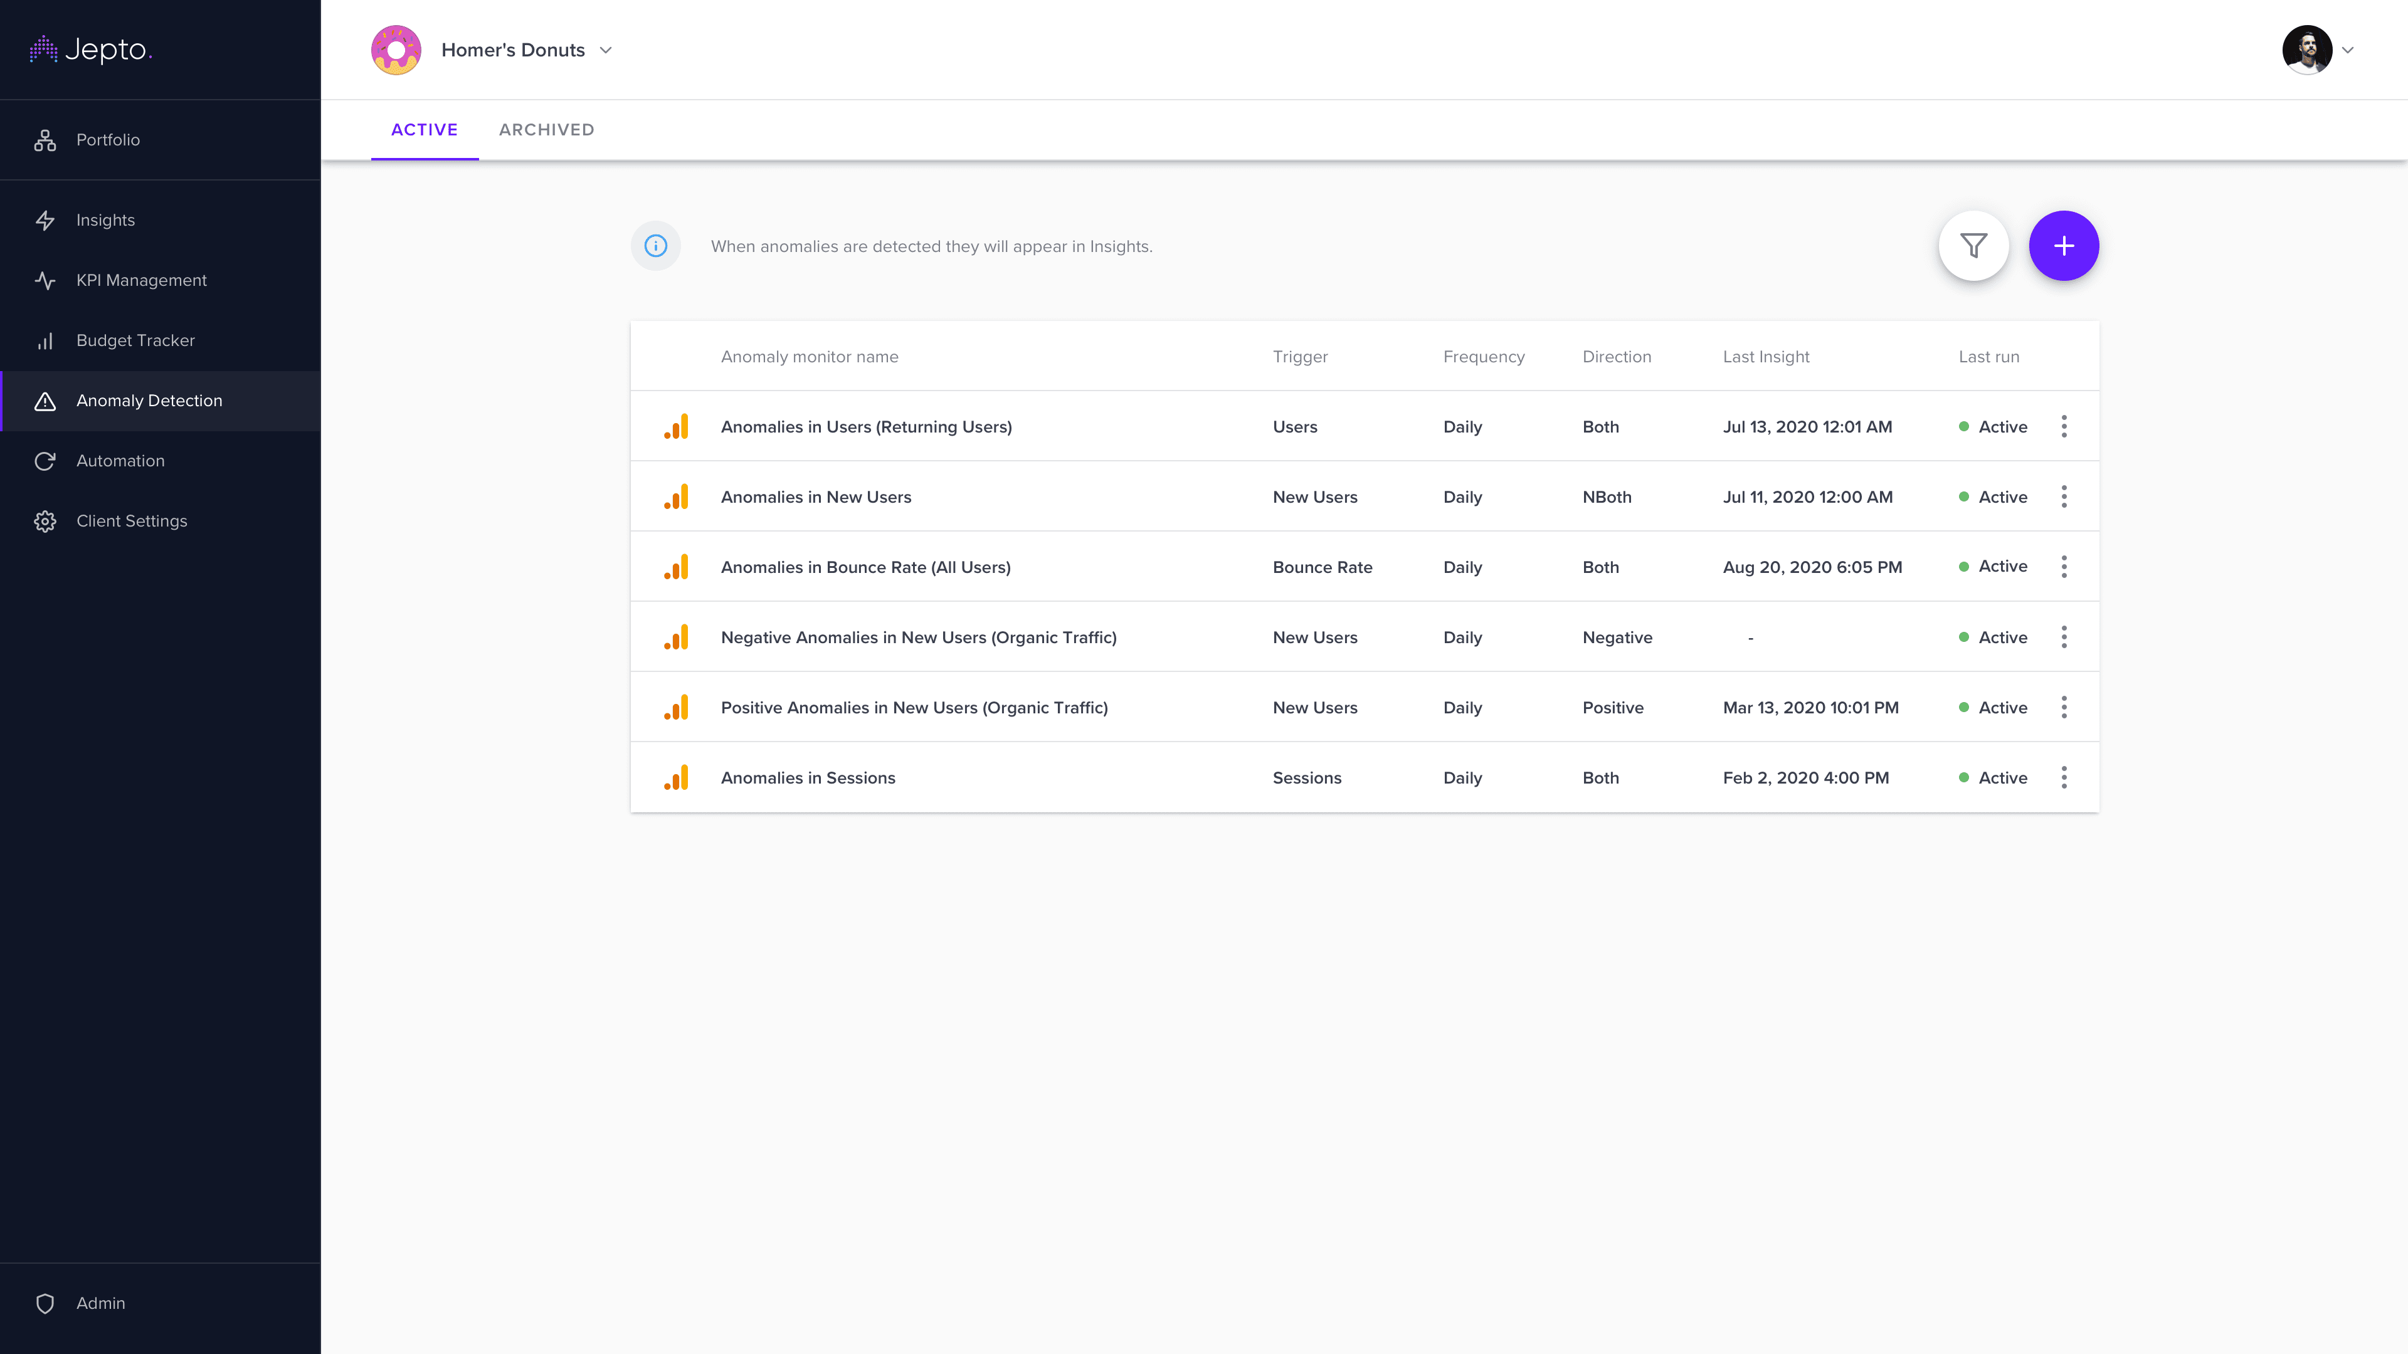Open options menu for Negative Anomalies in New Users

2064,638
